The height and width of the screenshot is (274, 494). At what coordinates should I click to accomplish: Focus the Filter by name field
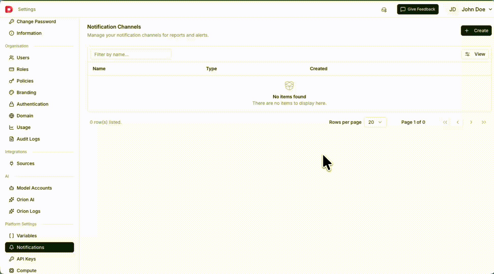click(130, 55)
